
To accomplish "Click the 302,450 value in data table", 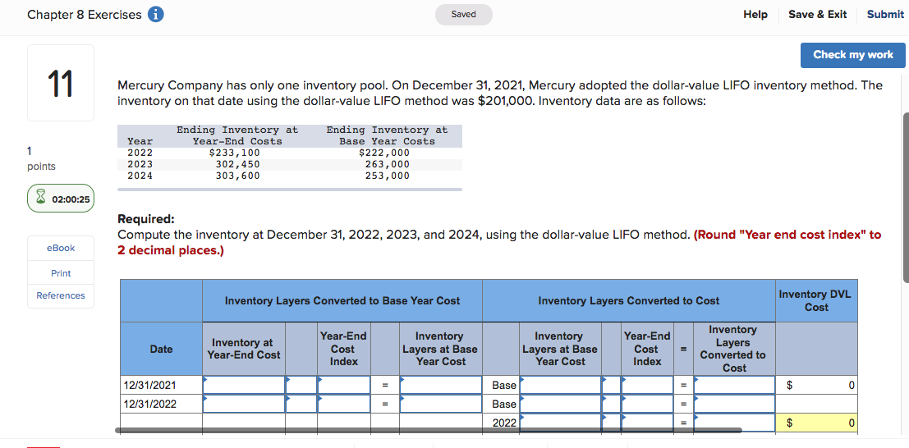I will pos(237,165).
